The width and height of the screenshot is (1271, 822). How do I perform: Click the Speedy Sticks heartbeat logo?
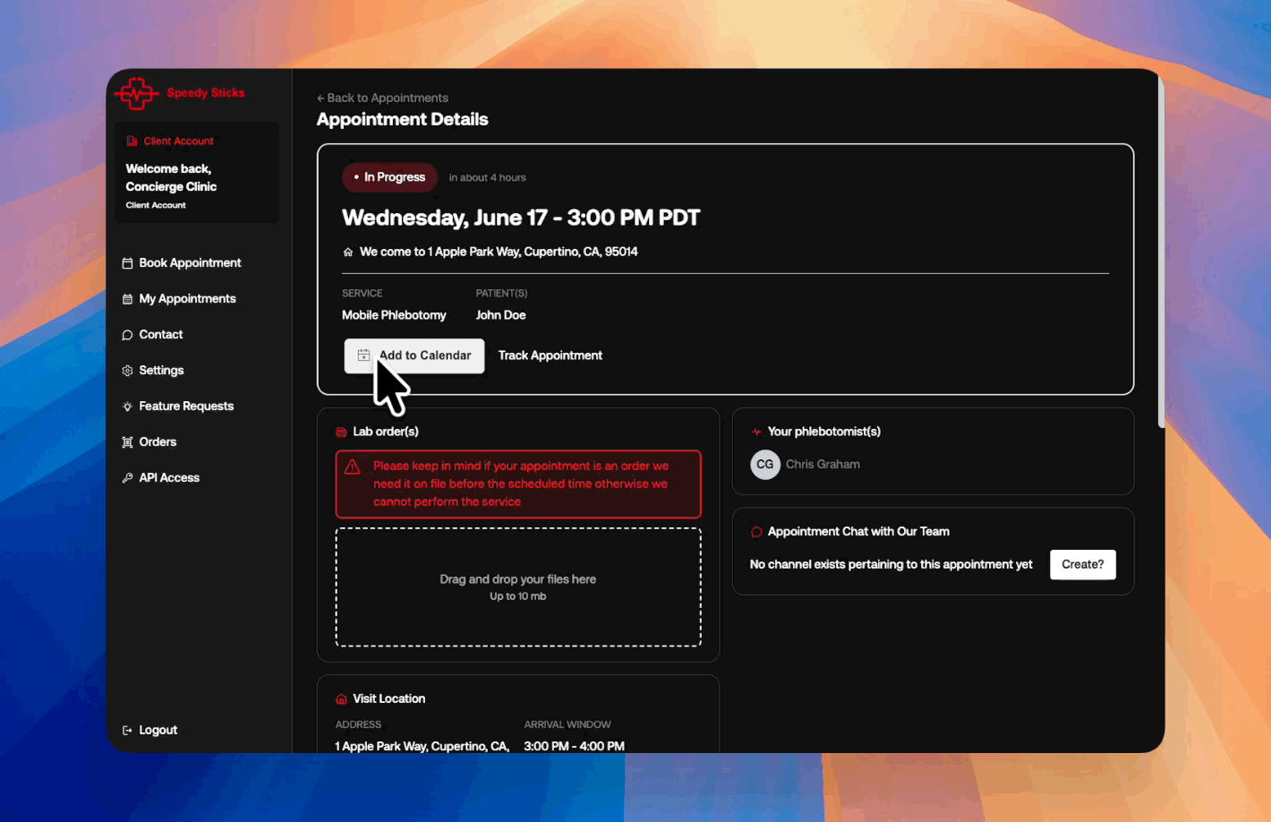136,92
